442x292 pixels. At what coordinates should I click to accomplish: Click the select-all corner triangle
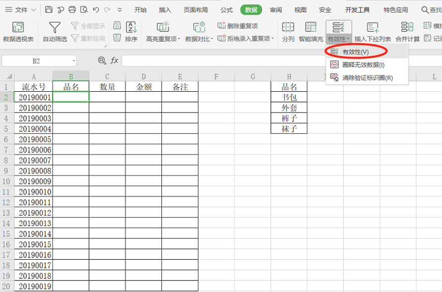[x=9, y=76]
